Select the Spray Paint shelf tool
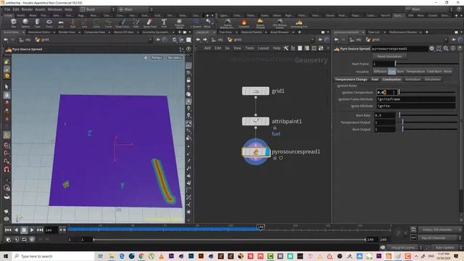Screen dimensions: 464x261 [x=150, y=22]
